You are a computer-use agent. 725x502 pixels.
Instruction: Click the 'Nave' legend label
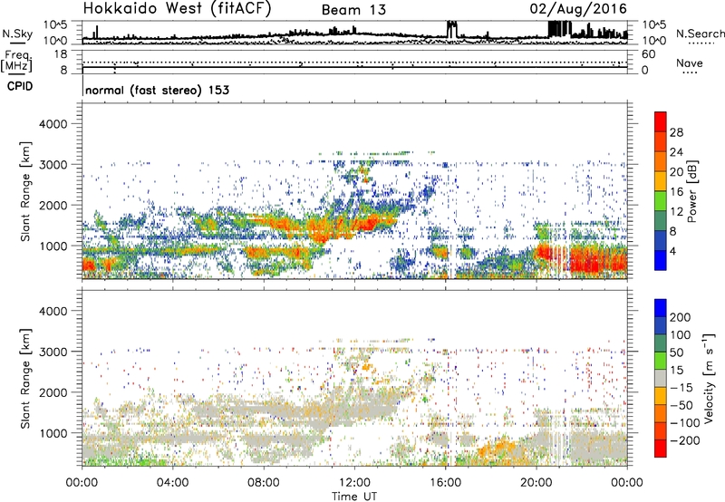click(690, 63)
